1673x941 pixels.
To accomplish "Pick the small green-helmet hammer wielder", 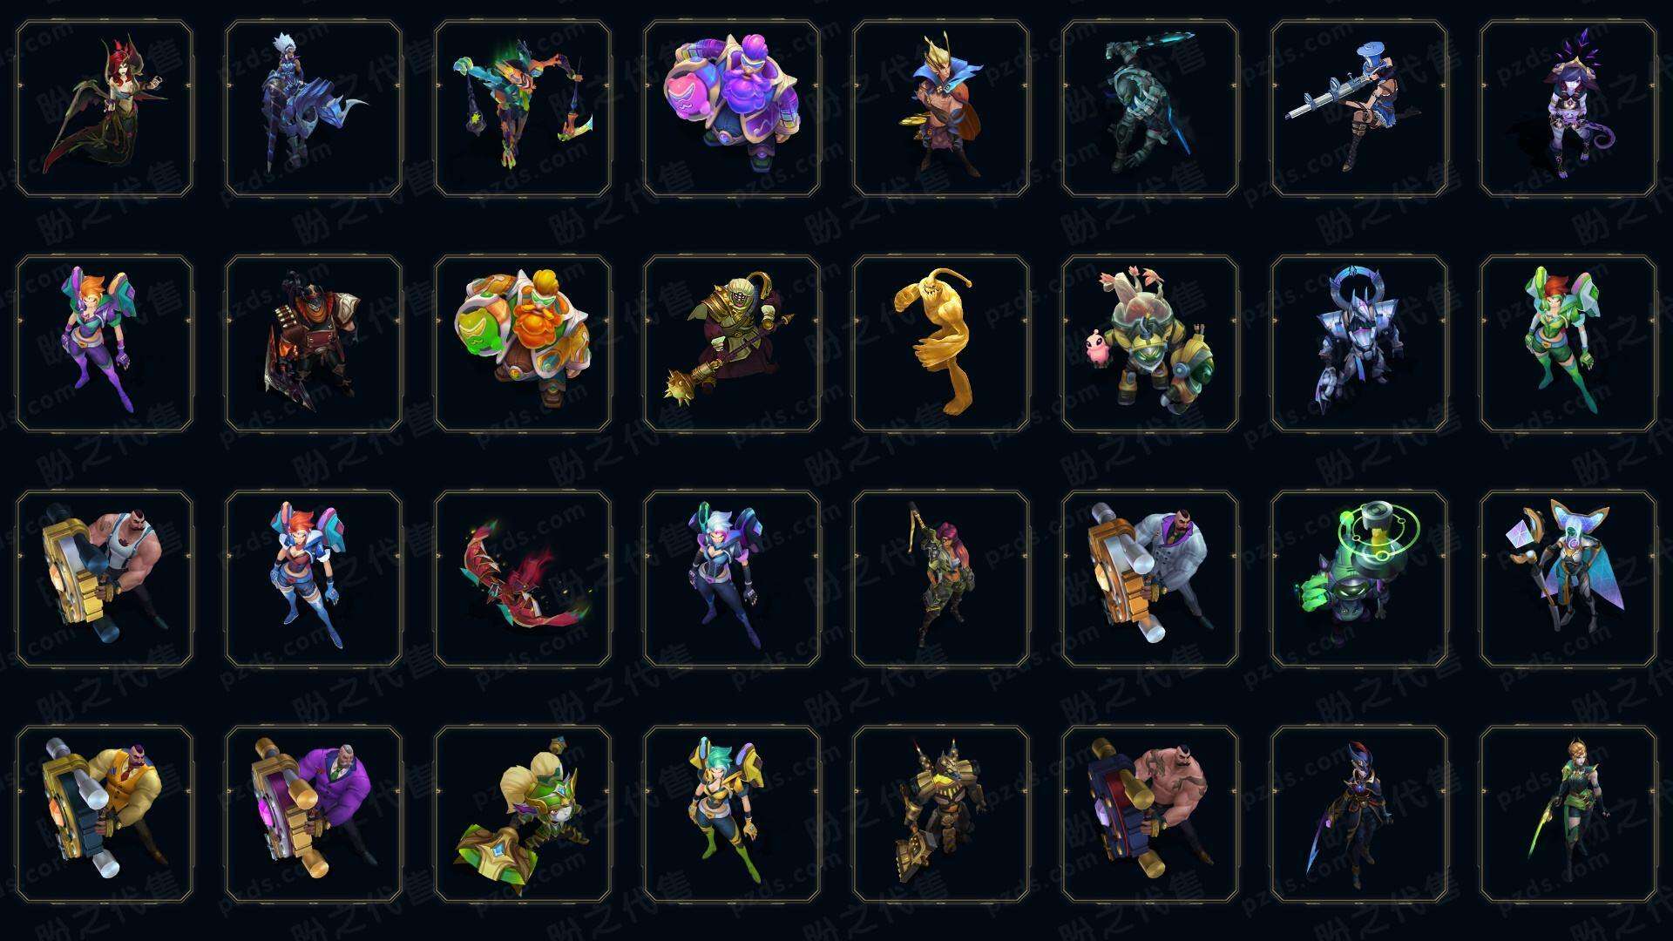I will 523,814.
